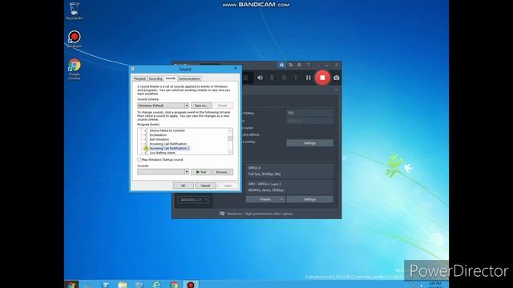The width and height of the screenshot is (513, 288).
Task: Open the Communications tab
Action: point(189,78)
